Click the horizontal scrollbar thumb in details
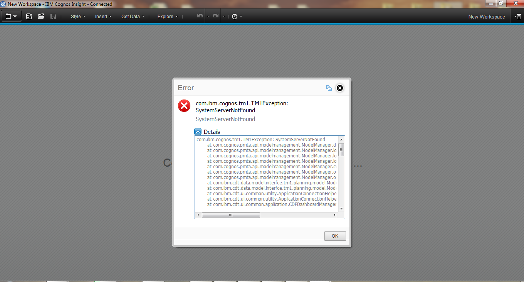Screen dimensions: 524x282 (231, 215)
